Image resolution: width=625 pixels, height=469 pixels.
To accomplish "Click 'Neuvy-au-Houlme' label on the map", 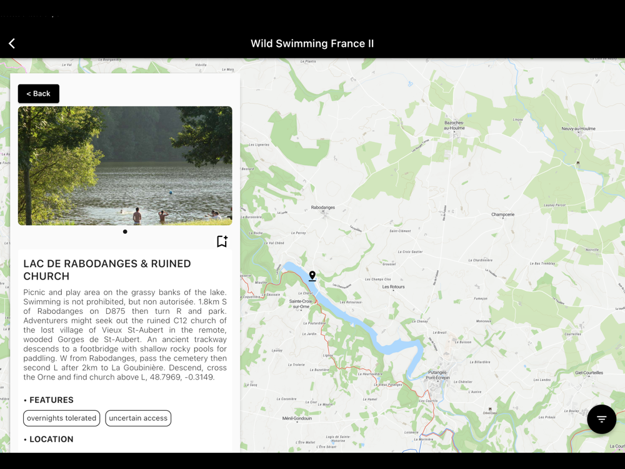I will coord(578,129).
